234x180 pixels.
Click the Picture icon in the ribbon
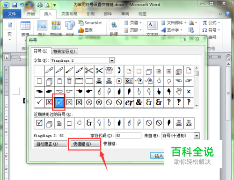(42, 25)
